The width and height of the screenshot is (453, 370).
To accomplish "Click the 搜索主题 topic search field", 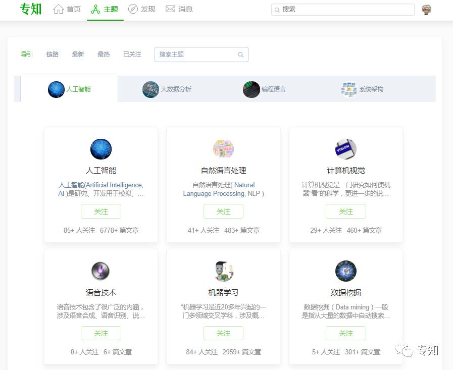I will point(202,55).
